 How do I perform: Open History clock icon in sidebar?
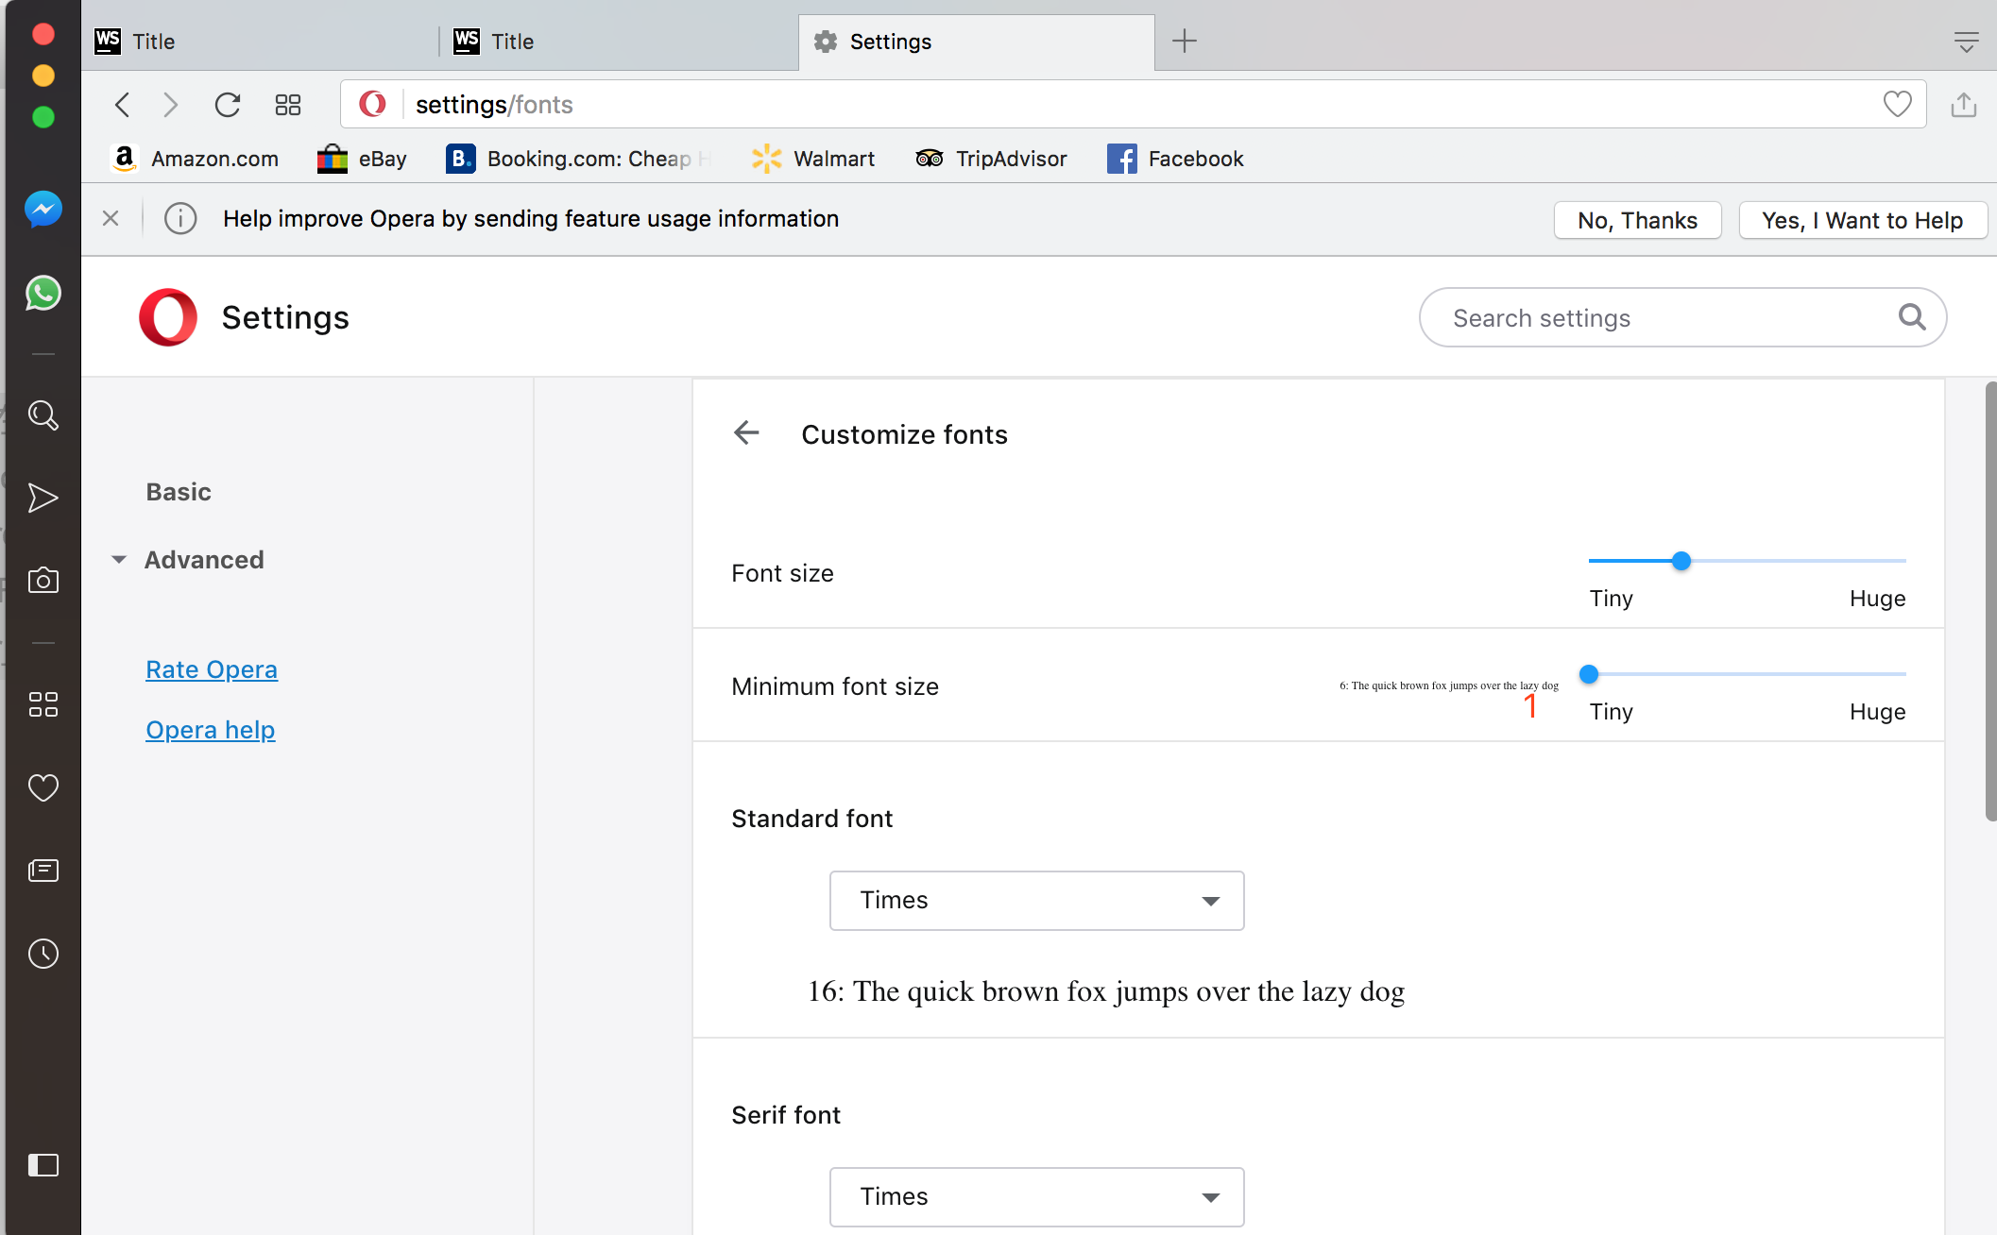point(43,954)
